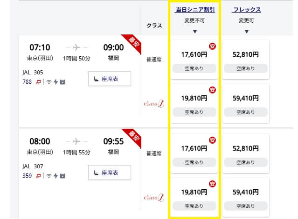The height and width of the screenshot is (219, 298).
Task: Select the 52,810円 Flex fare on the 08:00 flight
Action: (246, 153)
